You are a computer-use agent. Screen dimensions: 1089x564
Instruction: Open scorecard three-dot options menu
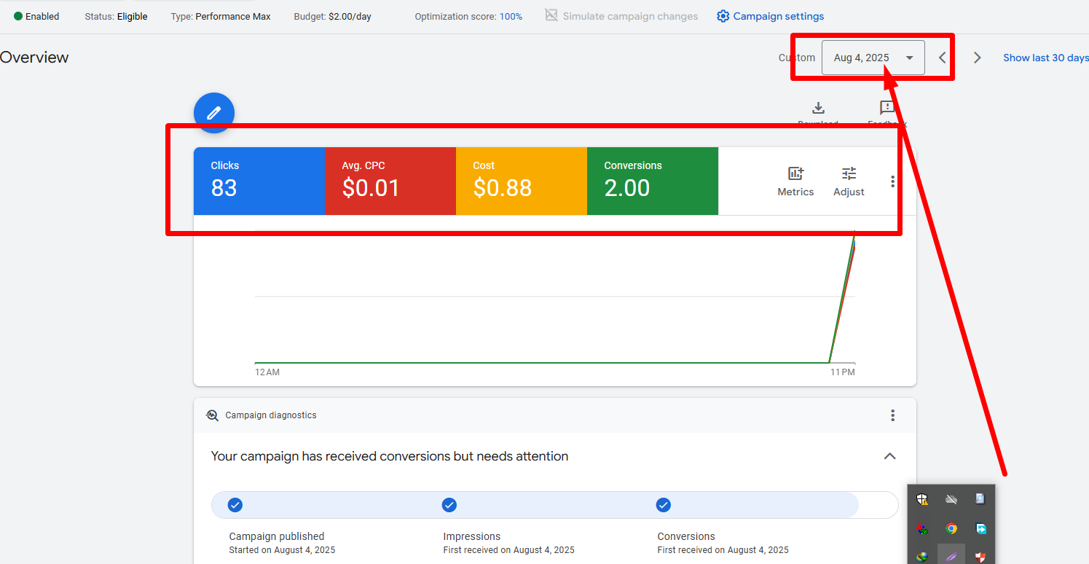892,181
